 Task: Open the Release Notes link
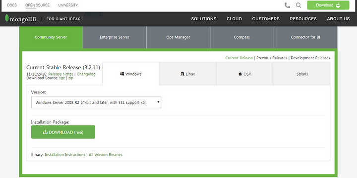pos(61,74)
